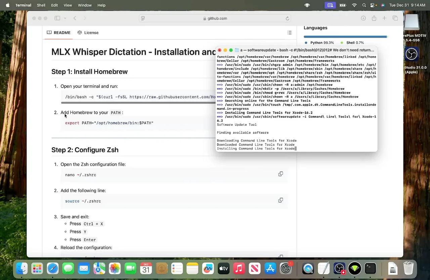
Task: Open the Shell menu
Action: pos(41,5)
